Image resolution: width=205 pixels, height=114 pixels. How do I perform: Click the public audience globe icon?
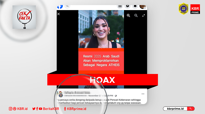116,96
